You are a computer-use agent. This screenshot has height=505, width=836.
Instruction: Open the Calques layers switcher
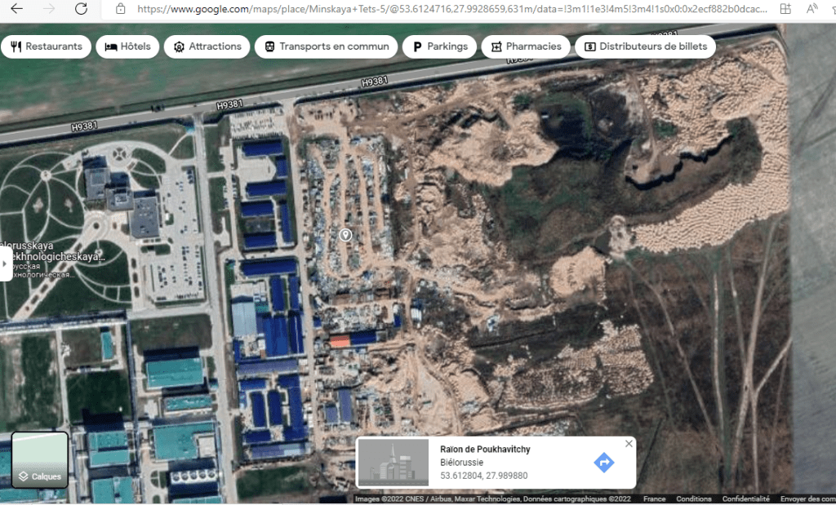click(x=40, y=459)
